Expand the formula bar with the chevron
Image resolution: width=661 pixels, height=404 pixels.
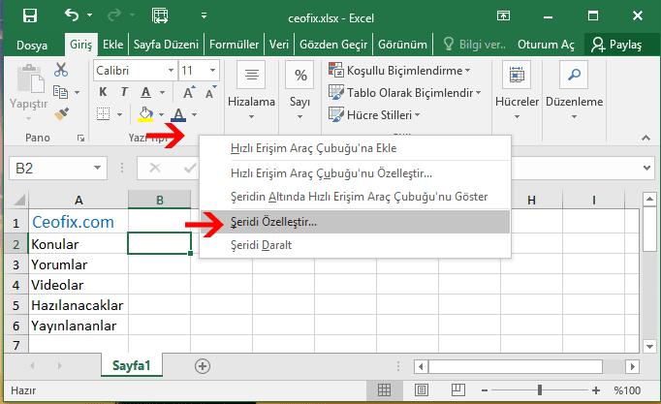(x=647, y=168)
